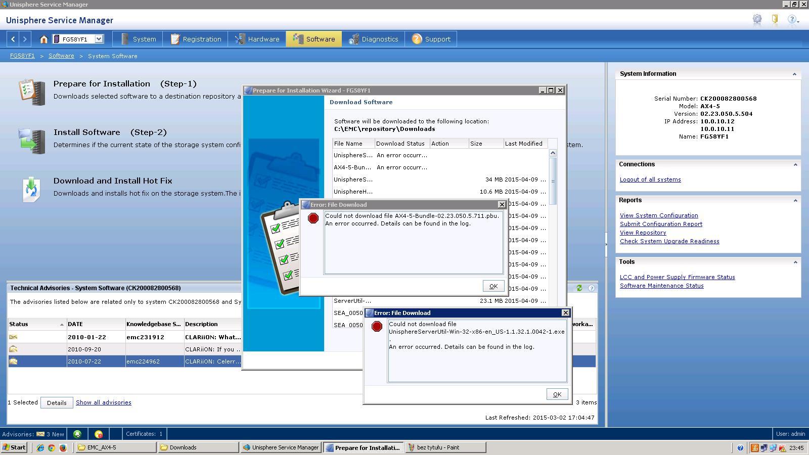809x455 pixels.
Task: Click Certificates: 1 in status bar
Action: click(144, 434)
